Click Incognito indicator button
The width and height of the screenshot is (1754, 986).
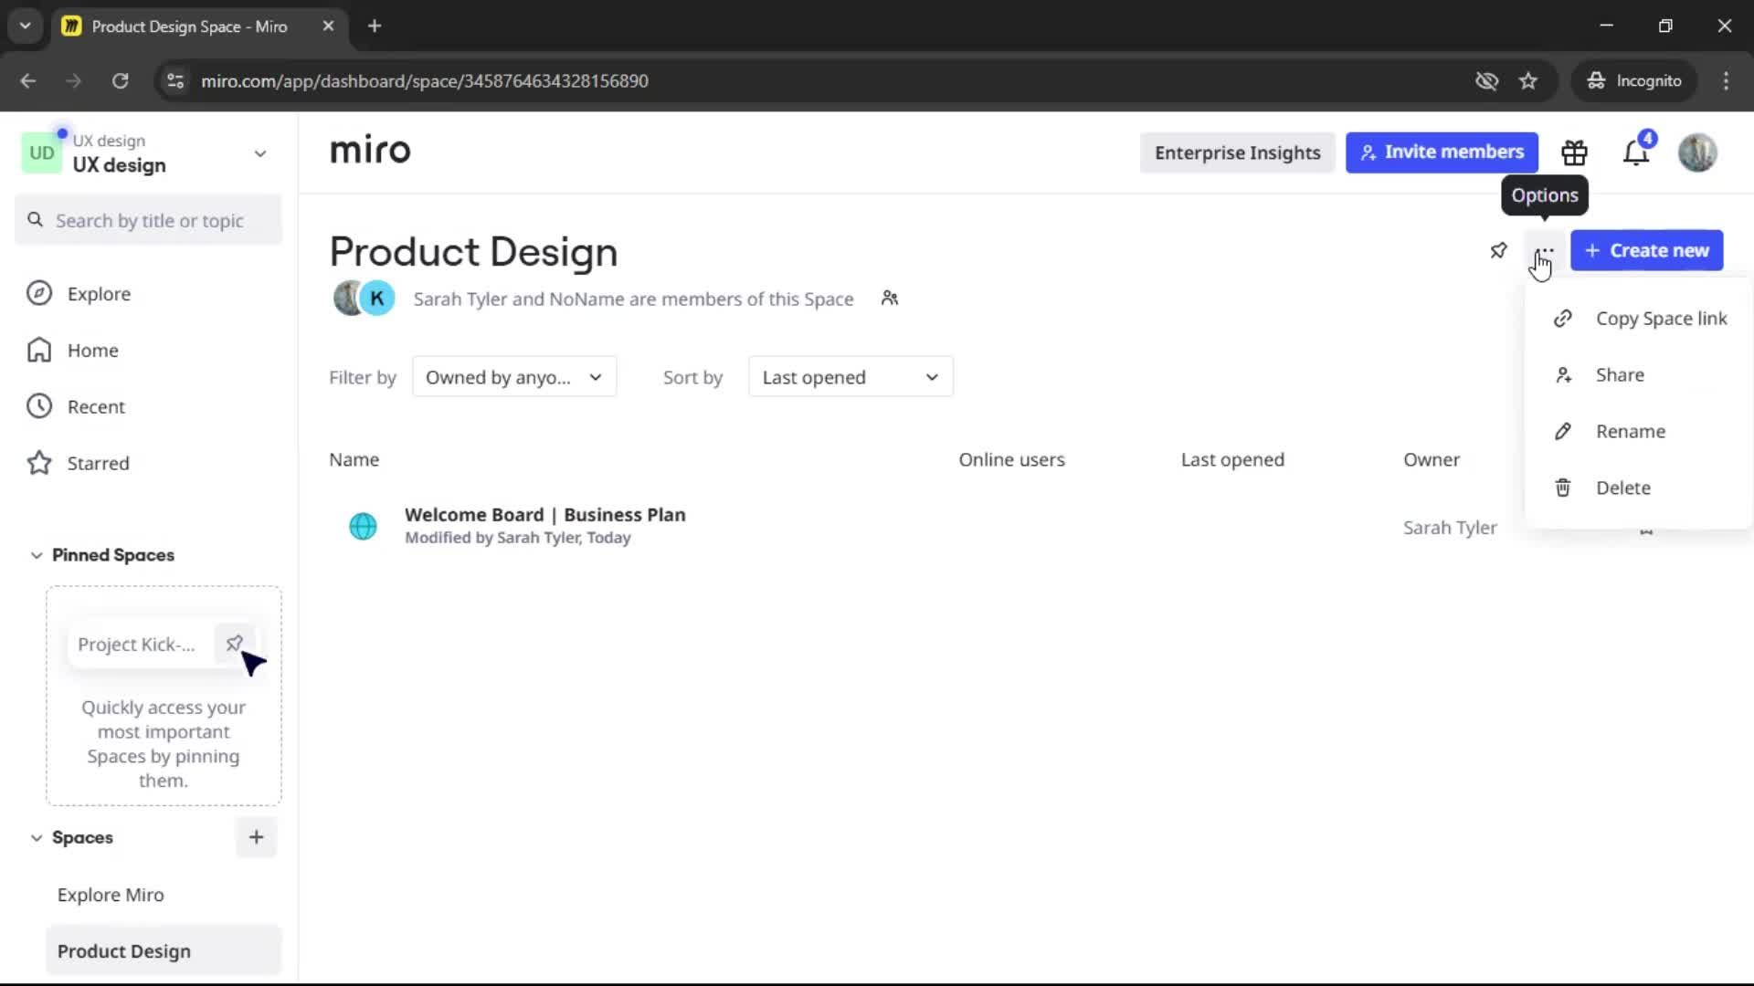coord(1634,81)
